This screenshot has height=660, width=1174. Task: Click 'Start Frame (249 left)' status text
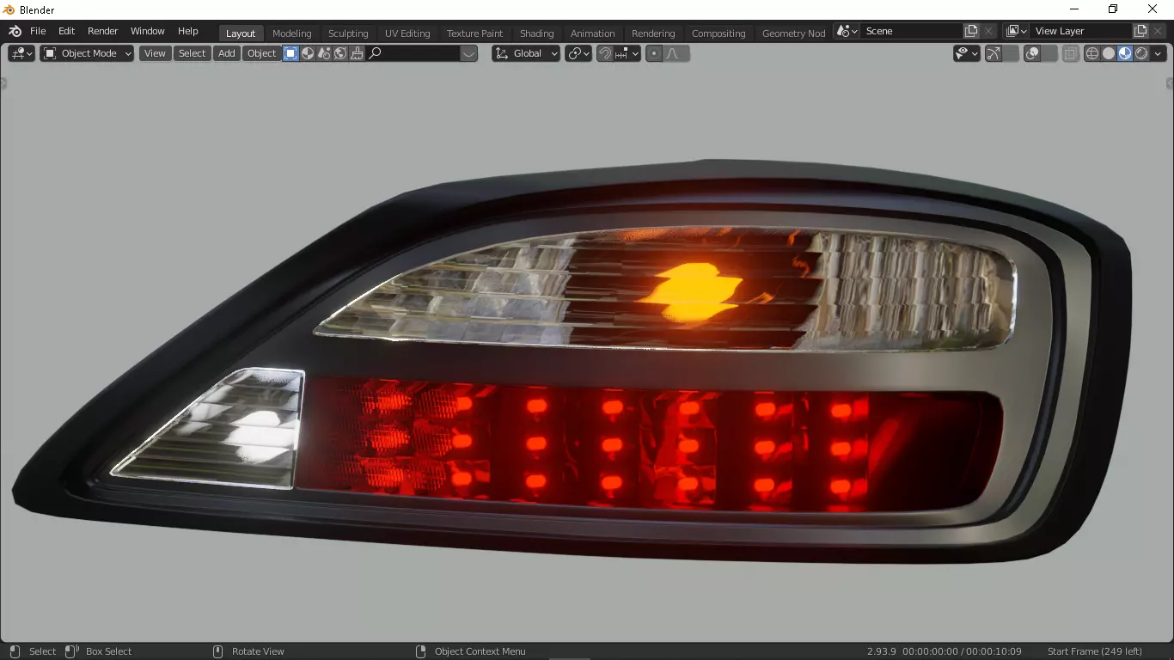1094,651
